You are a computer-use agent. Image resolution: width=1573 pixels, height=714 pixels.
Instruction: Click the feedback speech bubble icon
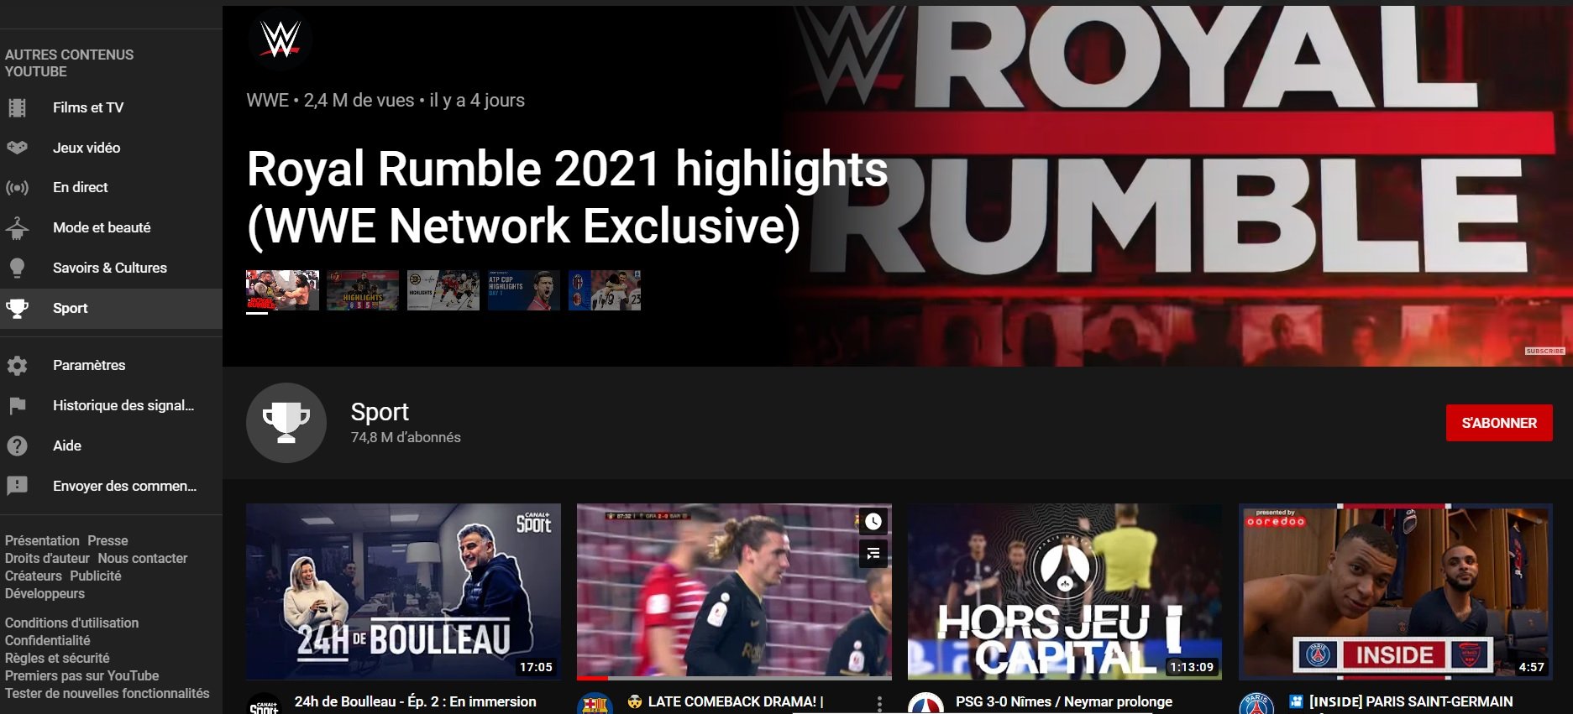(17, 486)
